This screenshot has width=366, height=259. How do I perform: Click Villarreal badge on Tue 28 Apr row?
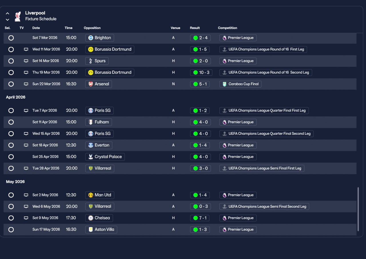[x=91, y=168]
